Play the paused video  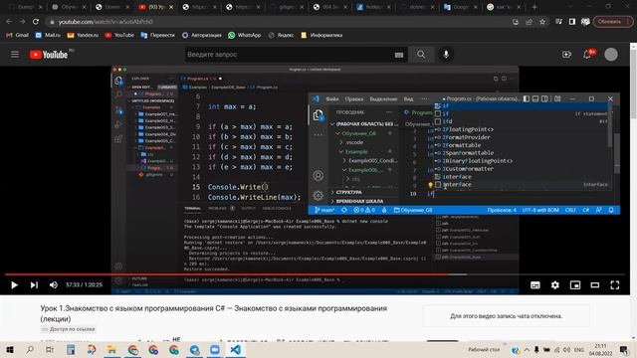(14, 285)
